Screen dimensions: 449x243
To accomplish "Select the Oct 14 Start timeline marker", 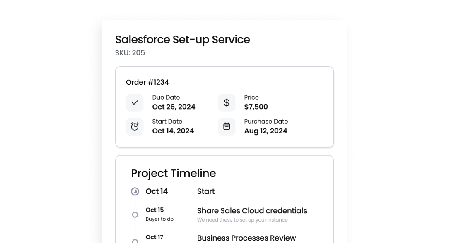I will click(x=135, y=191).
